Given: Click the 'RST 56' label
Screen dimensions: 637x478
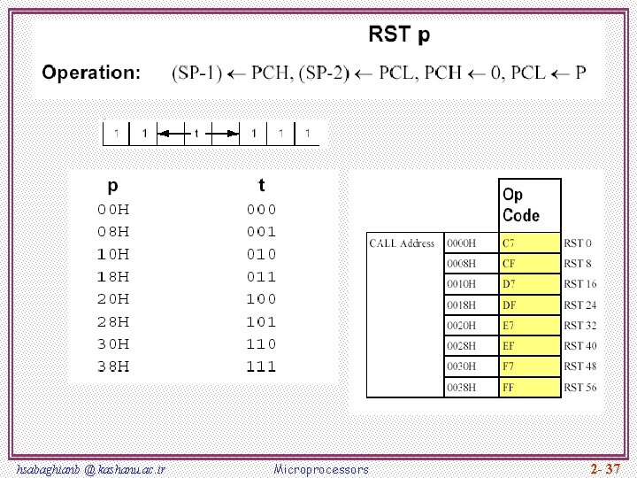Looking at the screenshot, I should tap(580, 388).
